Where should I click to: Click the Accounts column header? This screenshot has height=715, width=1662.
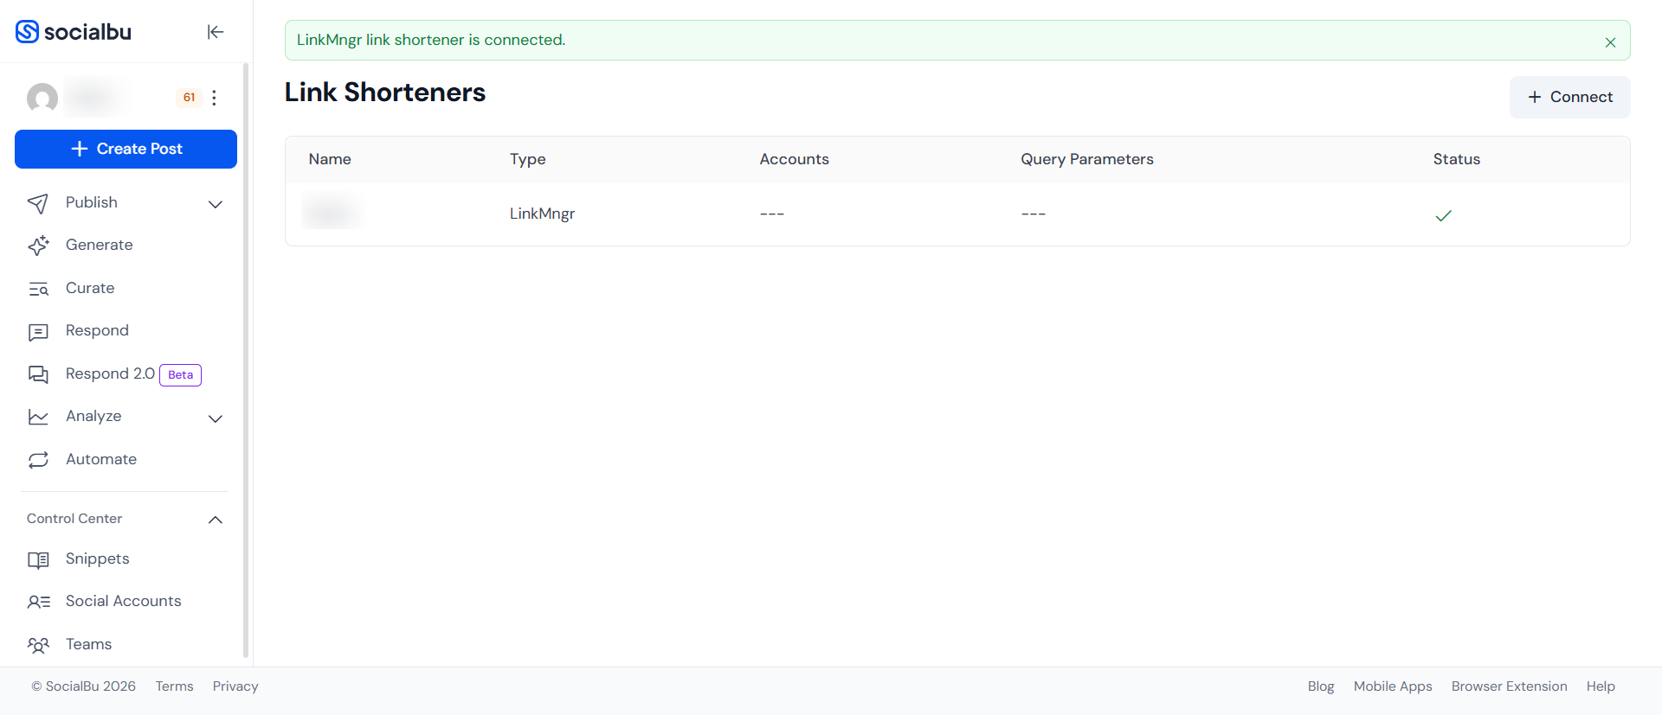click(x=794, y=159)
